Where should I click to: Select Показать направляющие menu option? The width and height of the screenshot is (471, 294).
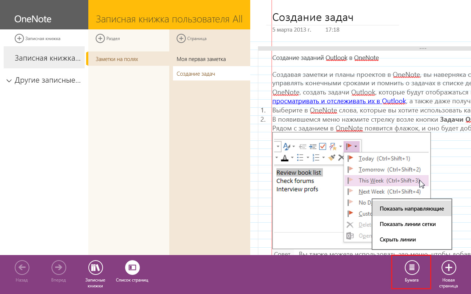[x=412, y=208]
